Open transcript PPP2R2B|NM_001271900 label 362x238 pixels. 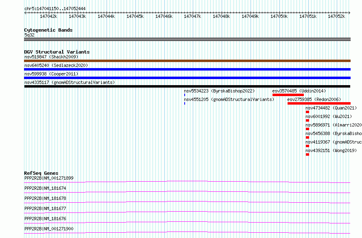click(x=49, y=229)
